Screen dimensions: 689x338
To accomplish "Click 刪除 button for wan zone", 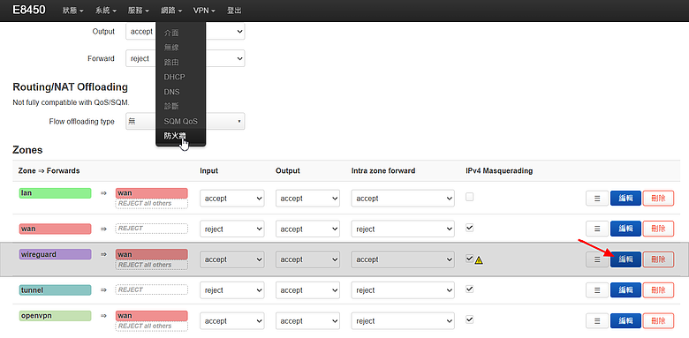I will (658, 229).
